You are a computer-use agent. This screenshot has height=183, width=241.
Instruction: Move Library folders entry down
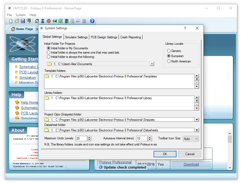197,108
